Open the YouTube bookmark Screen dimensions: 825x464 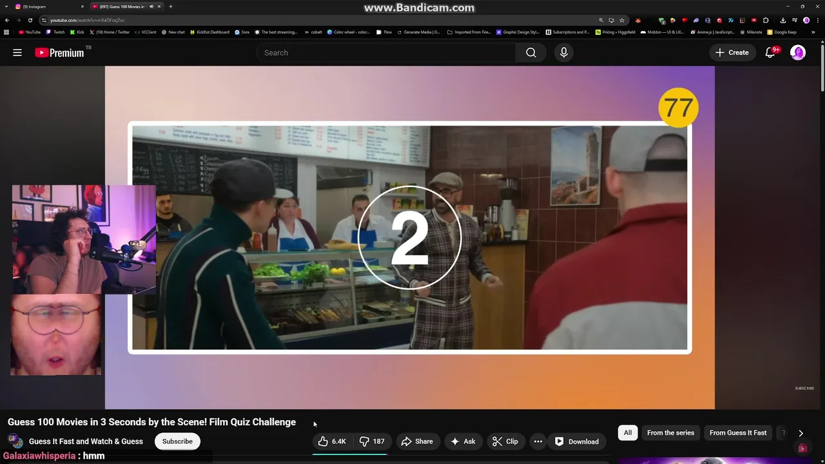(x=30, y=32)
